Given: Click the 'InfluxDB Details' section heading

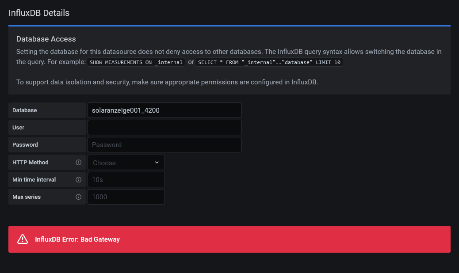Looking at the screenshot, I should pos(39,13).
